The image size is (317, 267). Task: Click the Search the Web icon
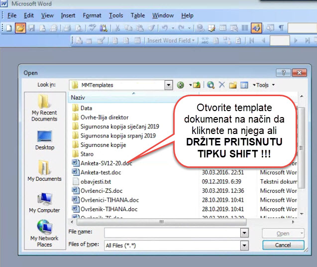tap(211, 85)
